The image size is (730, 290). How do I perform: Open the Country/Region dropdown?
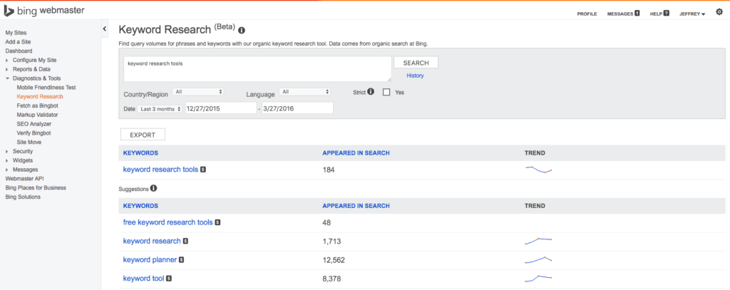[198, 92]
